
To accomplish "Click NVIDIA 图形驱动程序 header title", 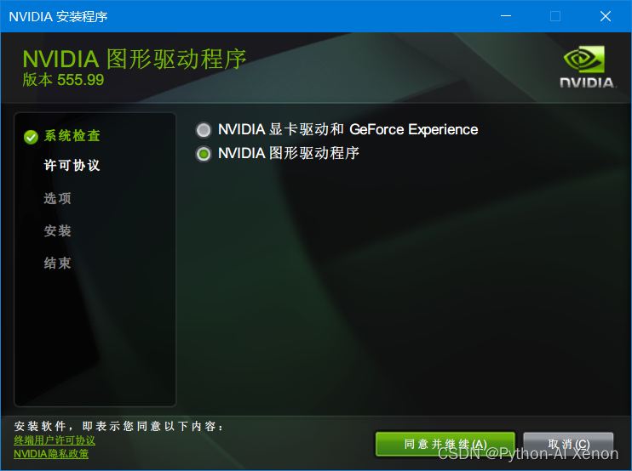I will 135,59.
